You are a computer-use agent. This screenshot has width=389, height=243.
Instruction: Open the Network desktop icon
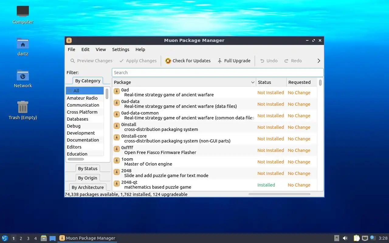[x=23, y=79]
